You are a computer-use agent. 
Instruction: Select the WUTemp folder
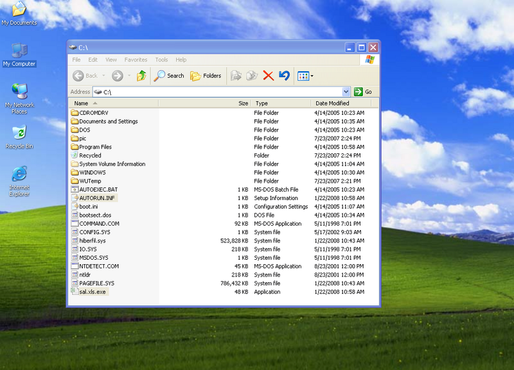click(86, 181)
